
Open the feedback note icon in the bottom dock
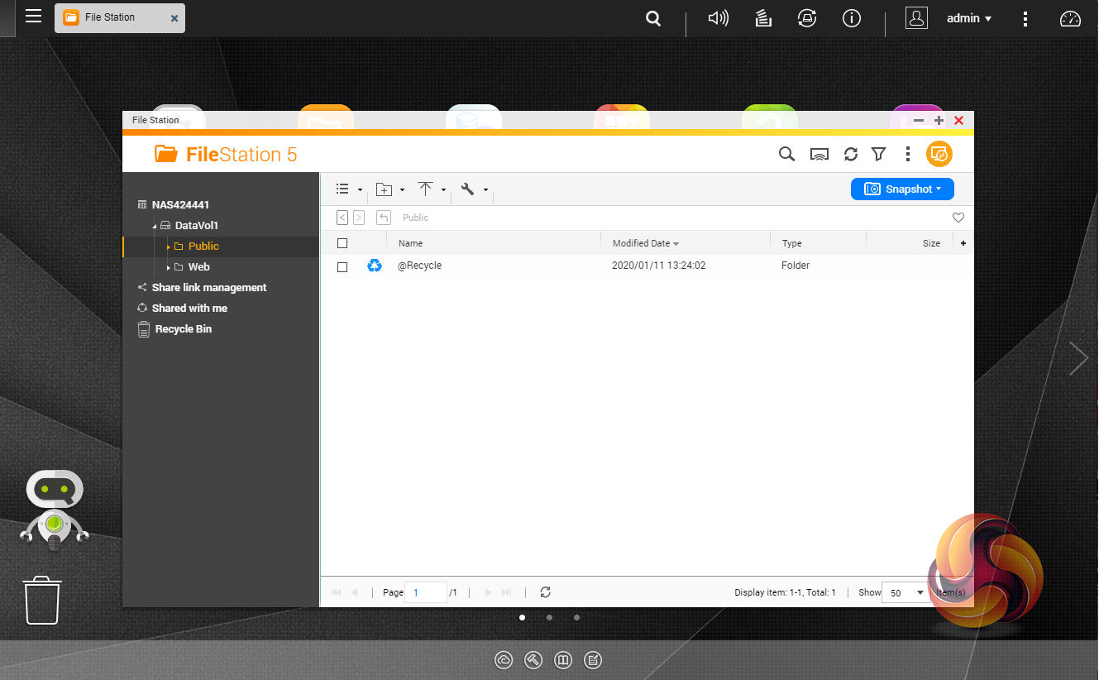(x=593, y=659)
